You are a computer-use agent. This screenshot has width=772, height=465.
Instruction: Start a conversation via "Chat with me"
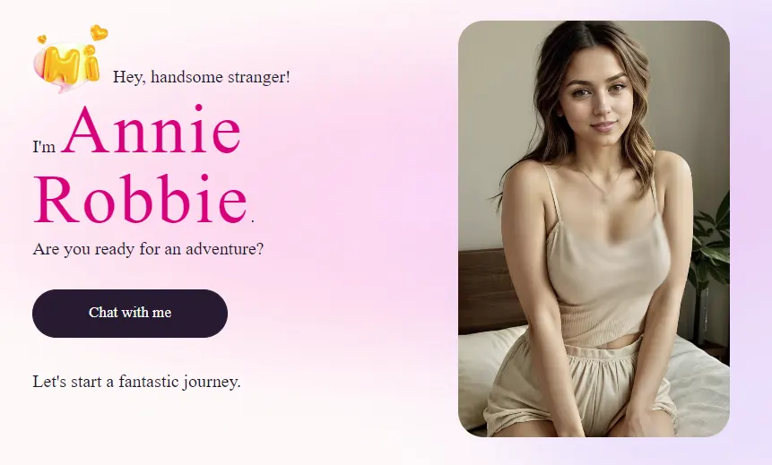(130, 314)
